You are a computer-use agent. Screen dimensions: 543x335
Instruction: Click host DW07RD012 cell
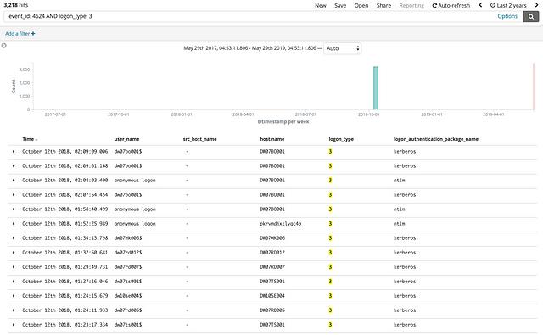[x=272, y=253]
